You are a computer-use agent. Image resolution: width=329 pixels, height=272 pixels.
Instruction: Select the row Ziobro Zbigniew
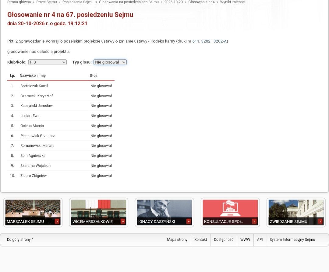click(61, 176)
